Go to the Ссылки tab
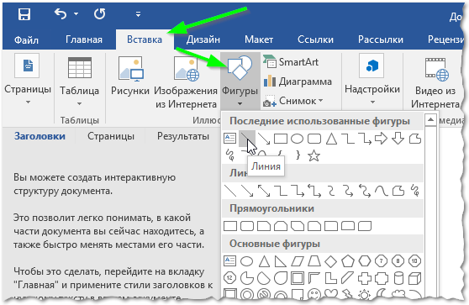This screenshot has width=469, height=305. coord(315,39)
